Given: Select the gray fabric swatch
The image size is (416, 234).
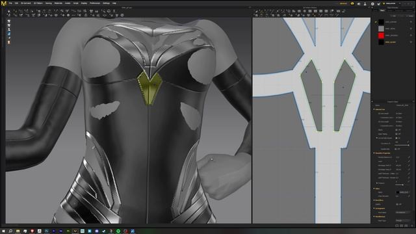Looking at the screenshot, I should point(381,29).
